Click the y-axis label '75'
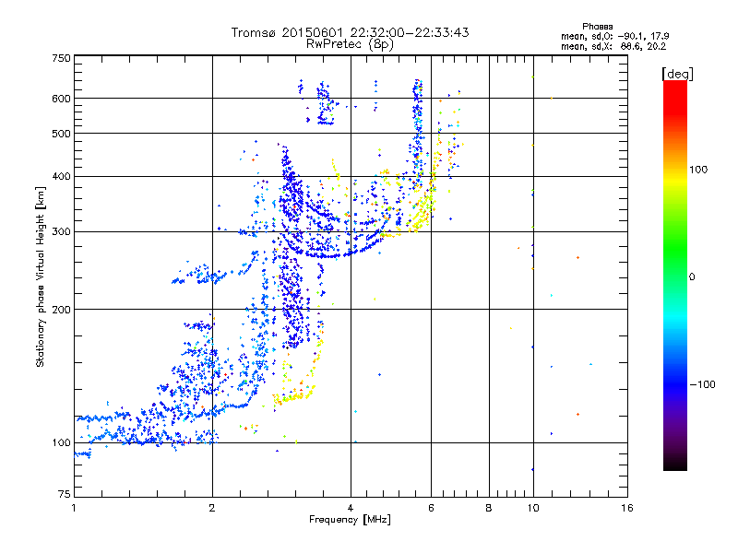The width and height of the screenshot is (738, 553). (x=65, y=494)
